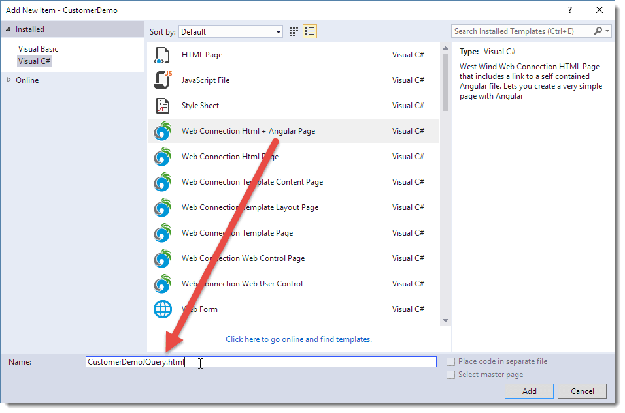Screen dimensions: 625x413
Task: Click the Web Connection Html + Angular Page icon
Action: (162, 131)
